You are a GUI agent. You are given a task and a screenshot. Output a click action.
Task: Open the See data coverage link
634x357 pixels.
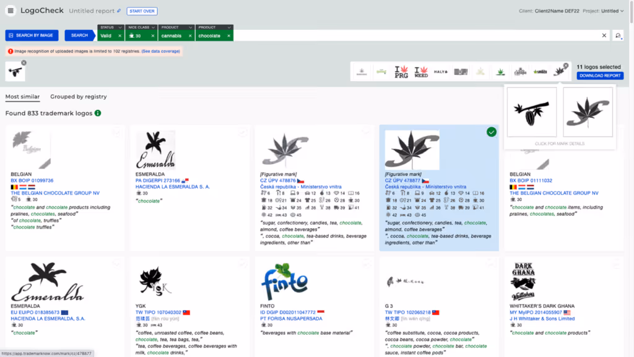coord(160,51)
